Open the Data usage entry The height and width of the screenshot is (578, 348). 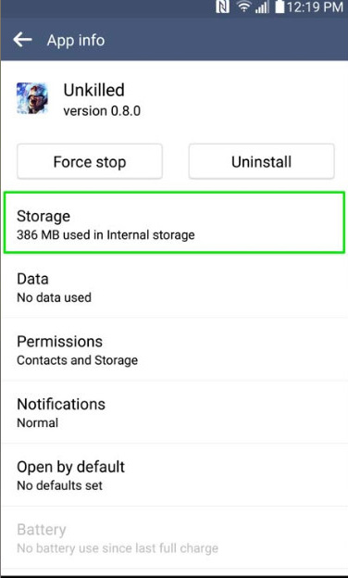[174, 287]
